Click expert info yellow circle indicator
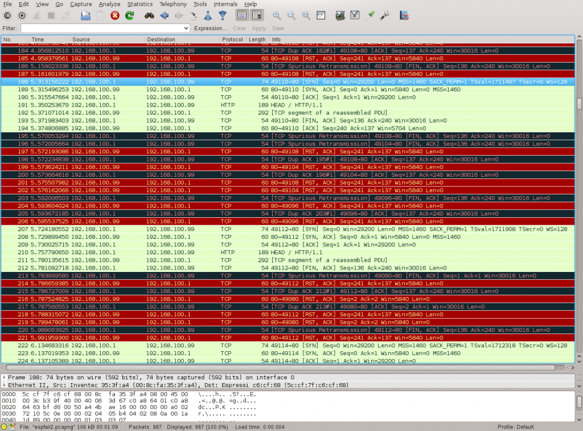This screenshot has height=431, width=583. (5, 426)
